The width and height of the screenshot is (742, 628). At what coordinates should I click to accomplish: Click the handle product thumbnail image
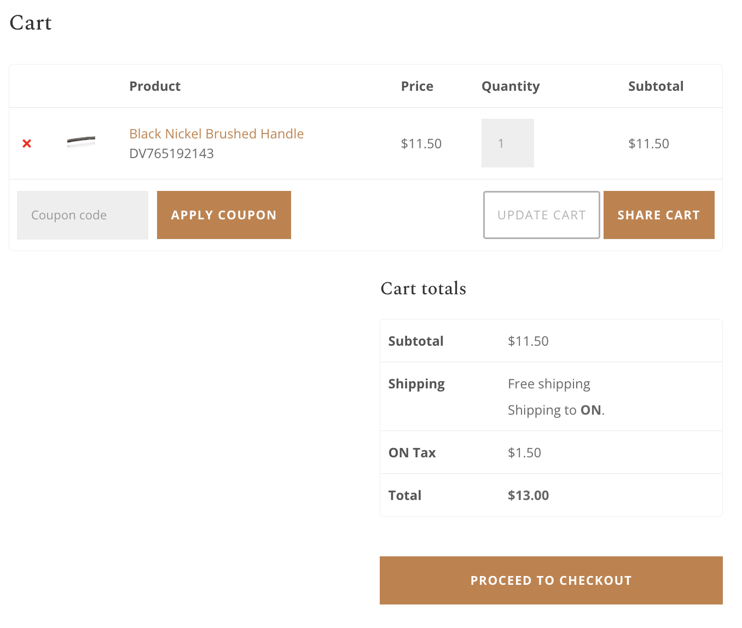(x=81, y=142)
